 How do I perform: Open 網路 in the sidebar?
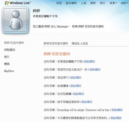(x=7, y=64)
